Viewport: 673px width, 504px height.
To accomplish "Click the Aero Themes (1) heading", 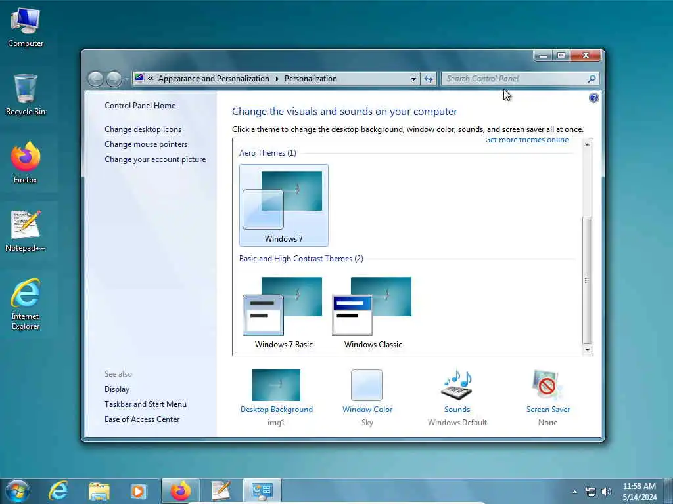I will coord(268,152).
